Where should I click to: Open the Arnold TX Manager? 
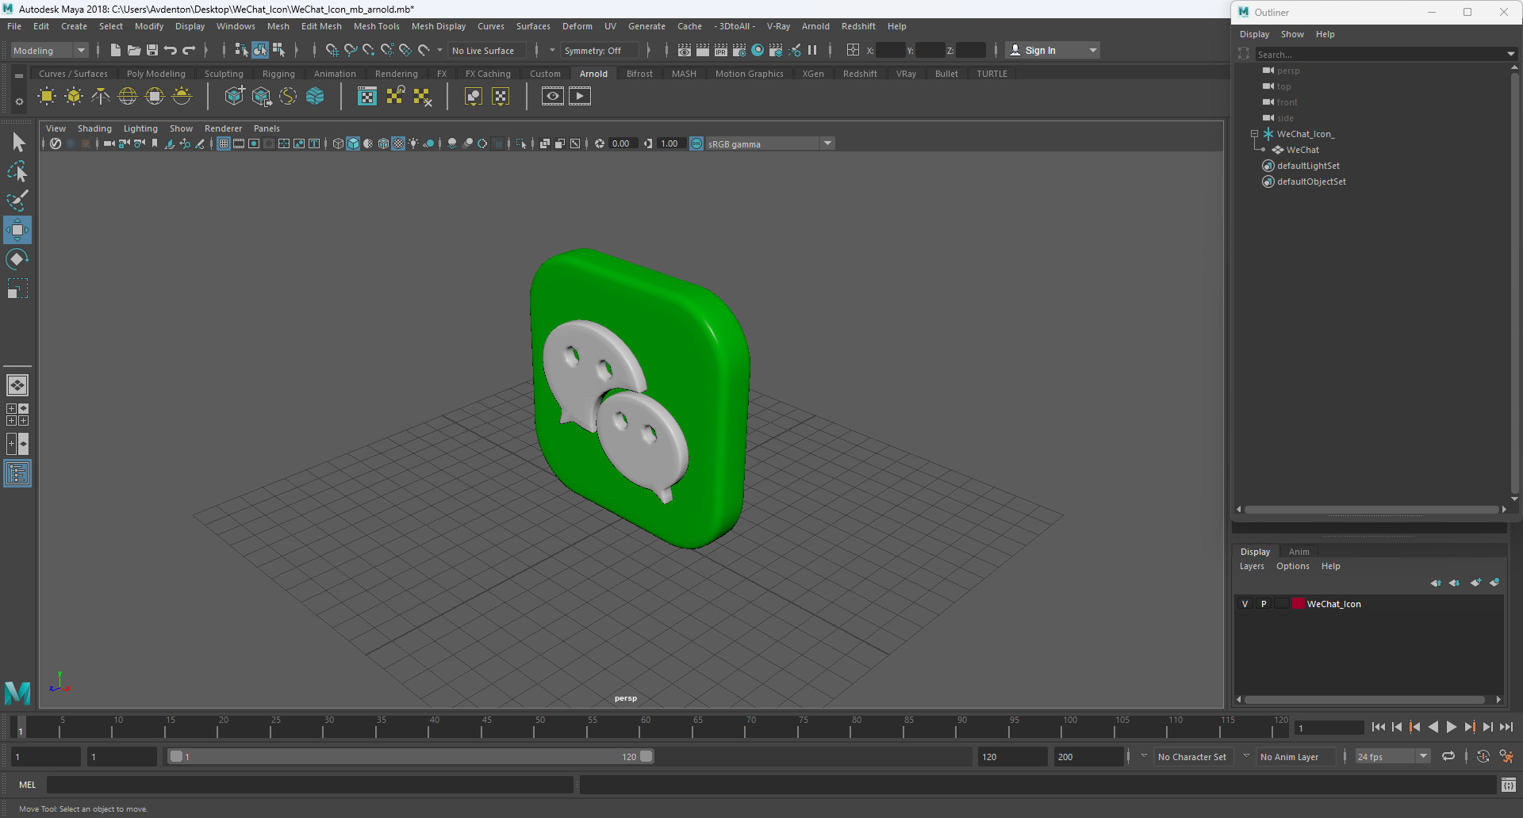point(367,97)
